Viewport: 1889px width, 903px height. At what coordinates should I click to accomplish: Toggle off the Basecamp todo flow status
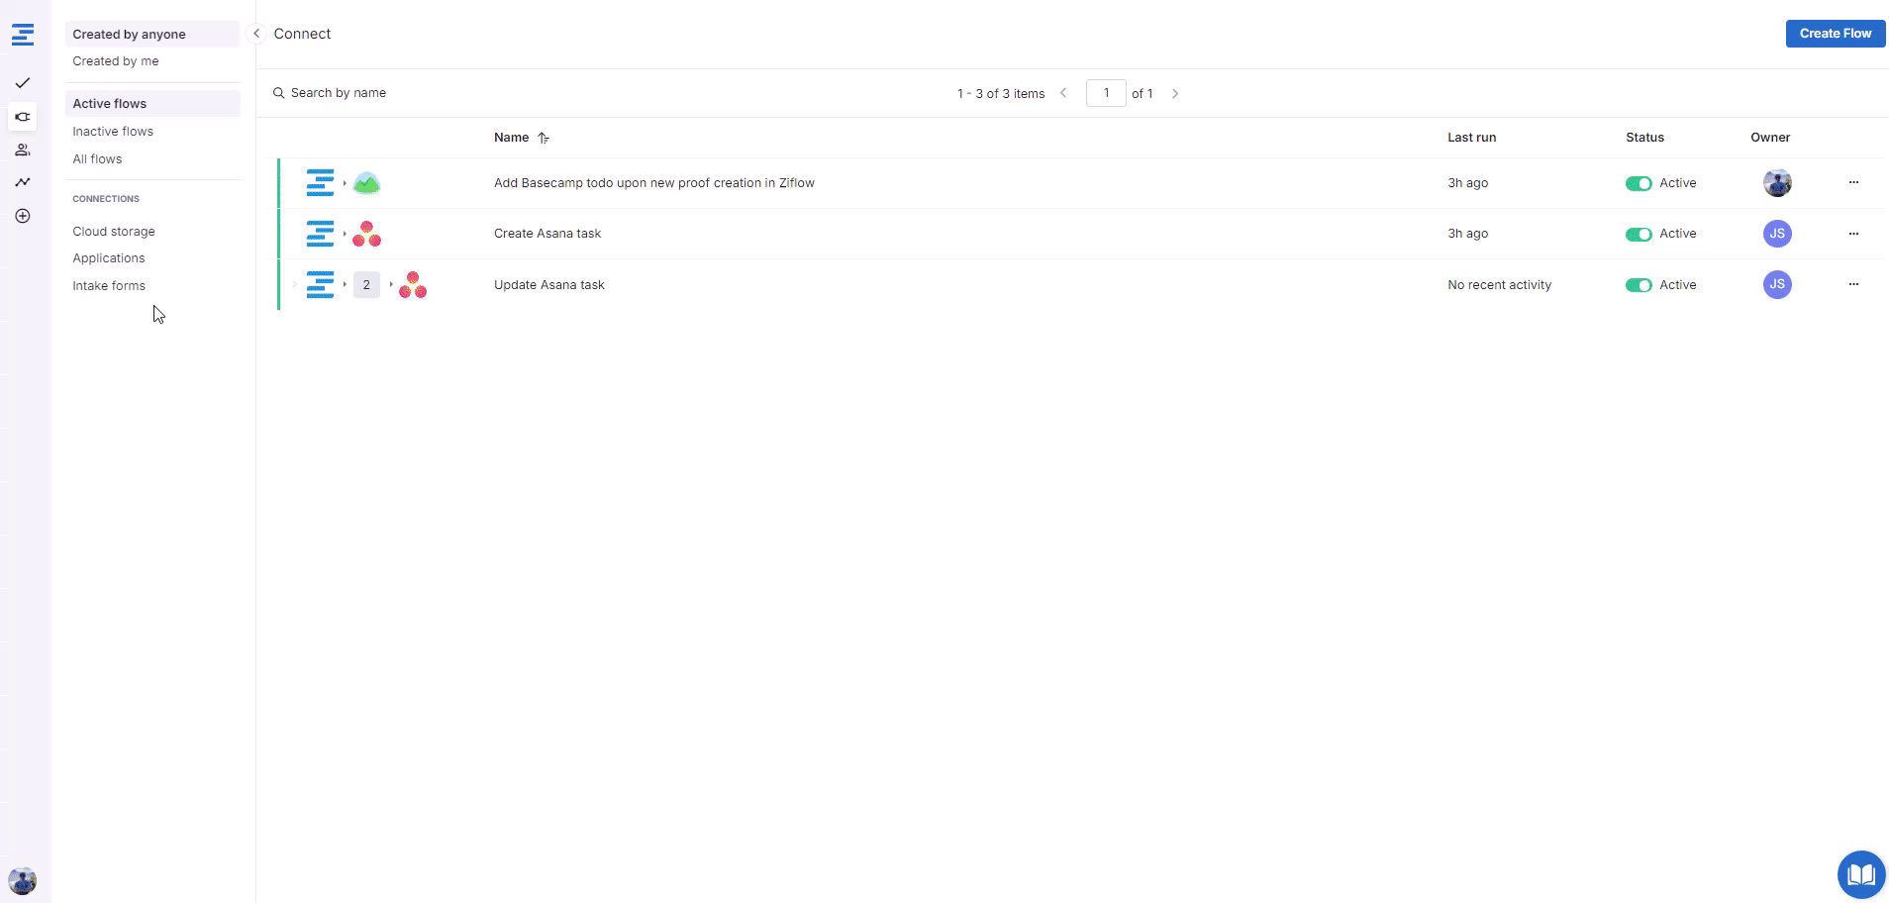[1638, 183]
